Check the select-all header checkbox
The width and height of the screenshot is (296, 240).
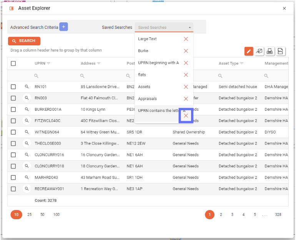pos(13,63)
